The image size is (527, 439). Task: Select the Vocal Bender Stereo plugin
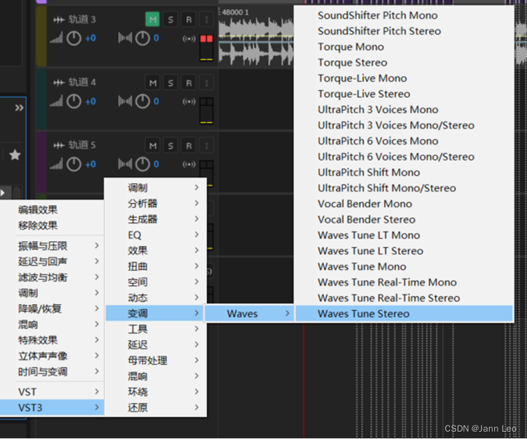click(x=404, y=219)
